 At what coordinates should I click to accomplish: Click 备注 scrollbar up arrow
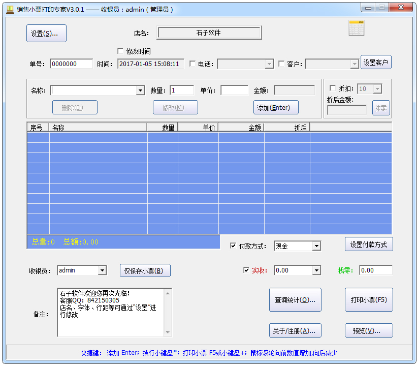(168, 293)
